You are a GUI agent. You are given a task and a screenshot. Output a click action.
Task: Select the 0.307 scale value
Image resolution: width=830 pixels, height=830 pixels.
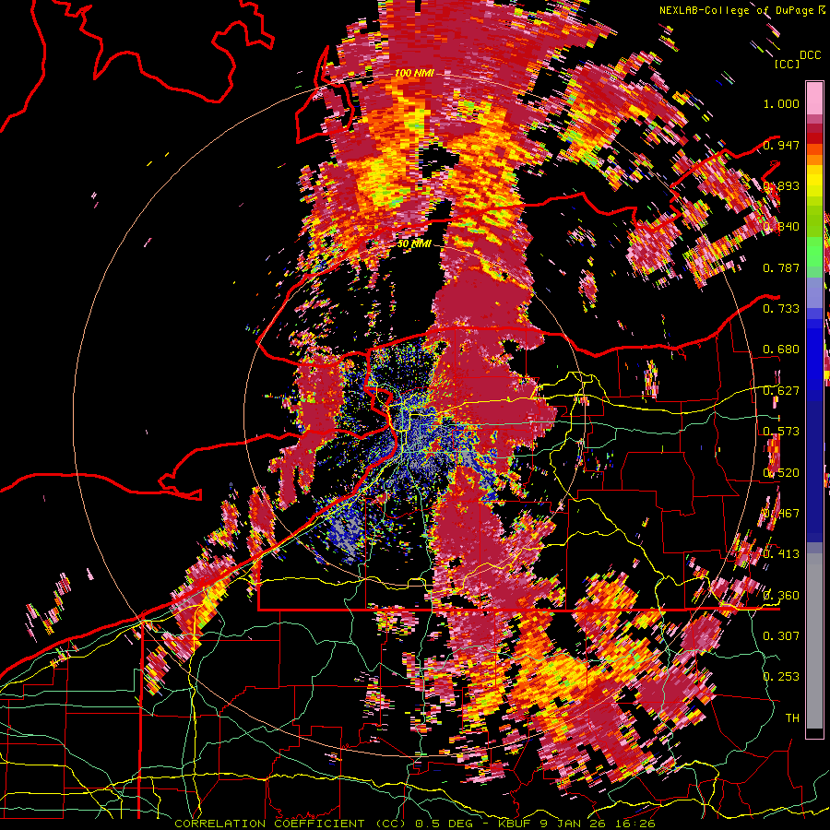point(781,636)
